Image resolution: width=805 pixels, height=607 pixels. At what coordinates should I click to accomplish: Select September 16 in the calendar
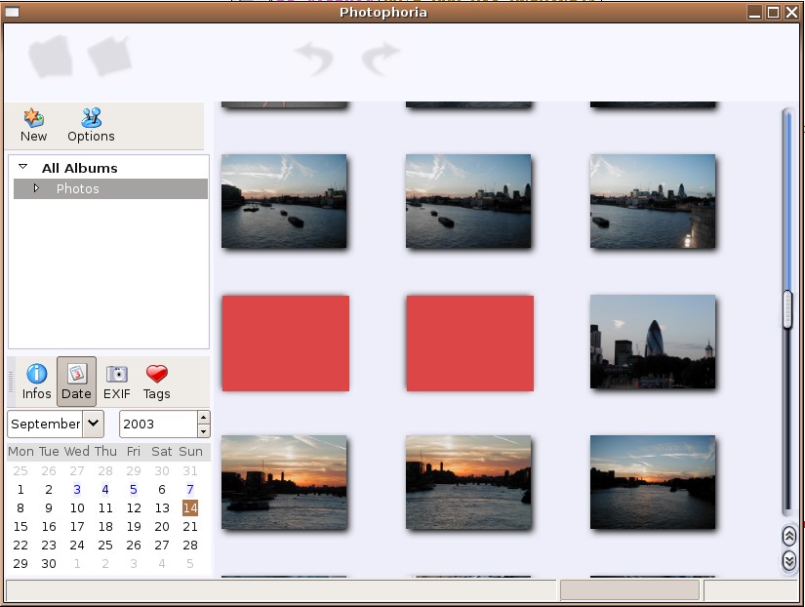(x=49, y=526)
